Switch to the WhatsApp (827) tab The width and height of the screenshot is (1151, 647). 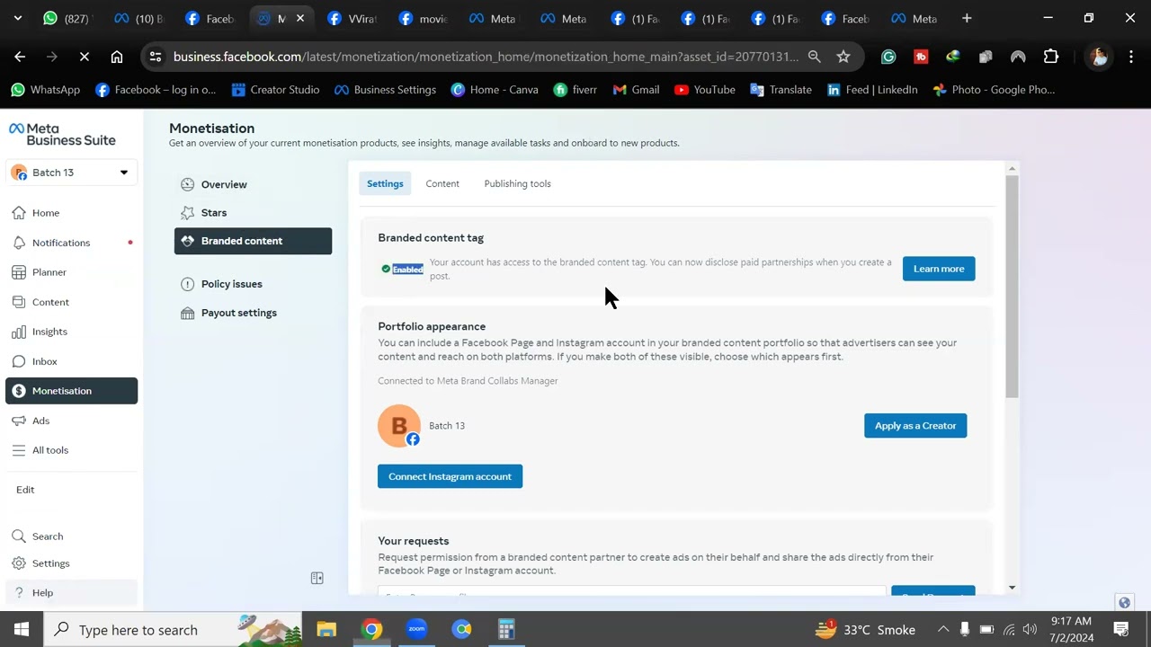point(67,18)
